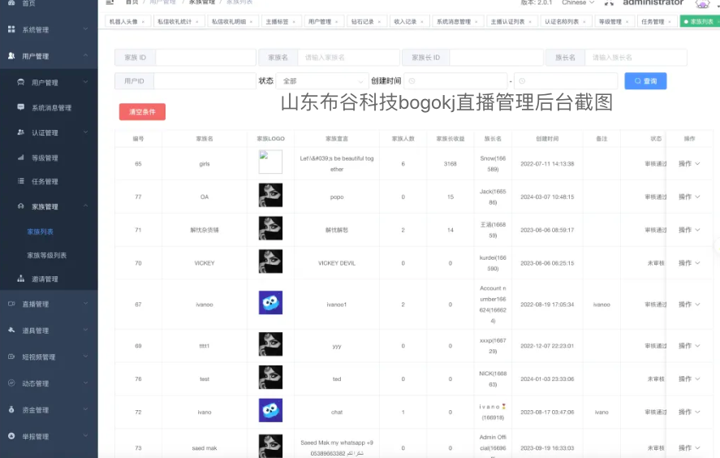This screenshot has height=458, width=720.
Task: Click the 家族名 input field
Action: coord(348,58)
